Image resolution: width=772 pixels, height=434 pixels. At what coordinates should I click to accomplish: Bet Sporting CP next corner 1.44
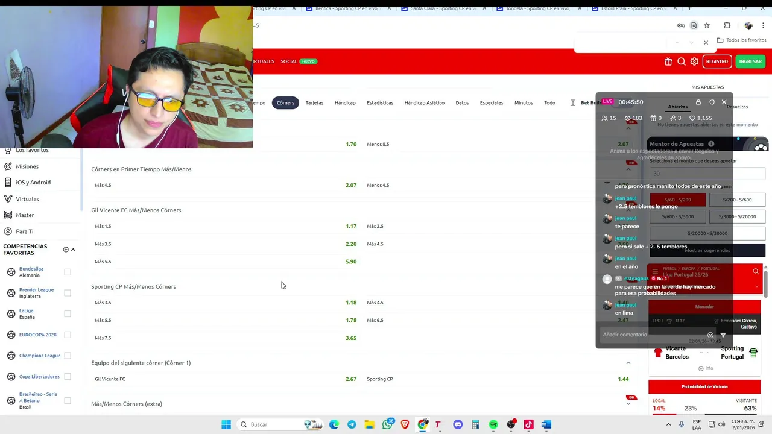[498, 379]
